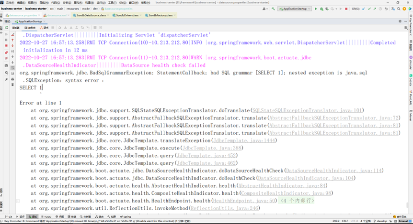413x224 pixels.
Task: Click the Scroll up red arrow in console
Action: [12, 40]
